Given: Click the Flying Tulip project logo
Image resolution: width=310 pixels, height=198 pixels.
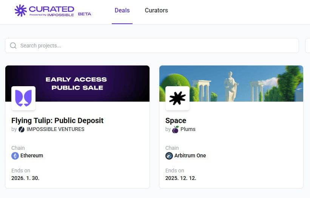Looking at the screenshot, I should 23,98.
